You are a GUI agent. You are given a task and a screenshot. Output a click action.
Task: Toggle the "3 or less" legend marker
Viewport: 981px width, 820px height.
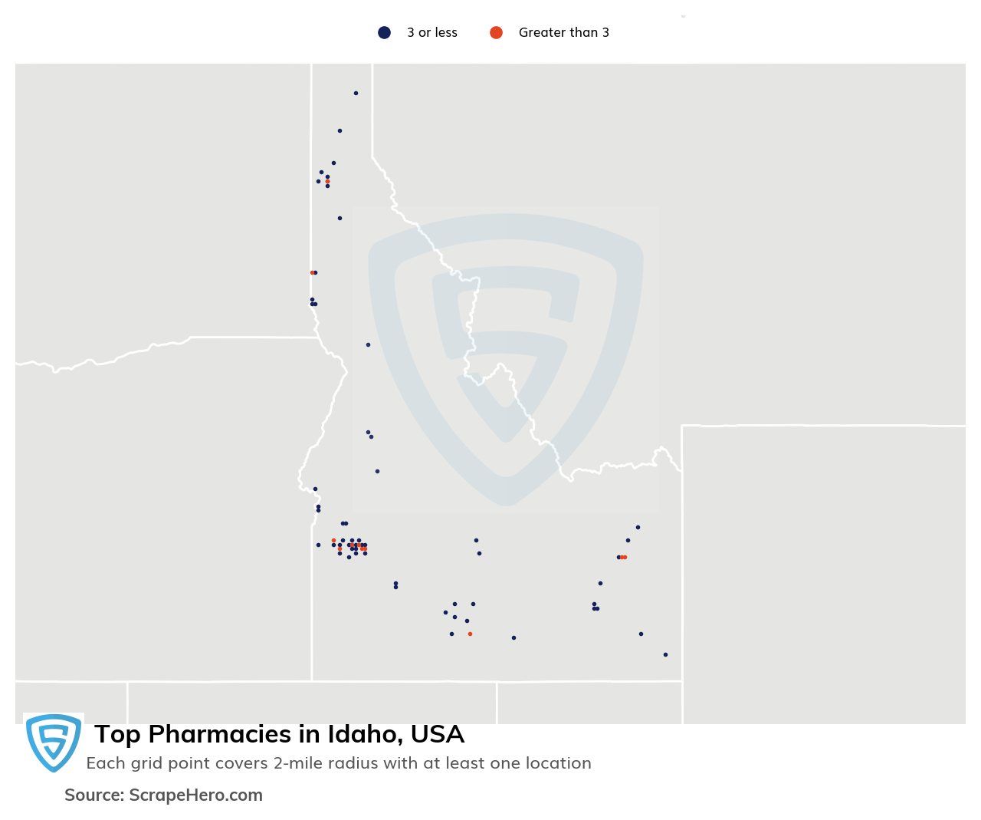384,32
